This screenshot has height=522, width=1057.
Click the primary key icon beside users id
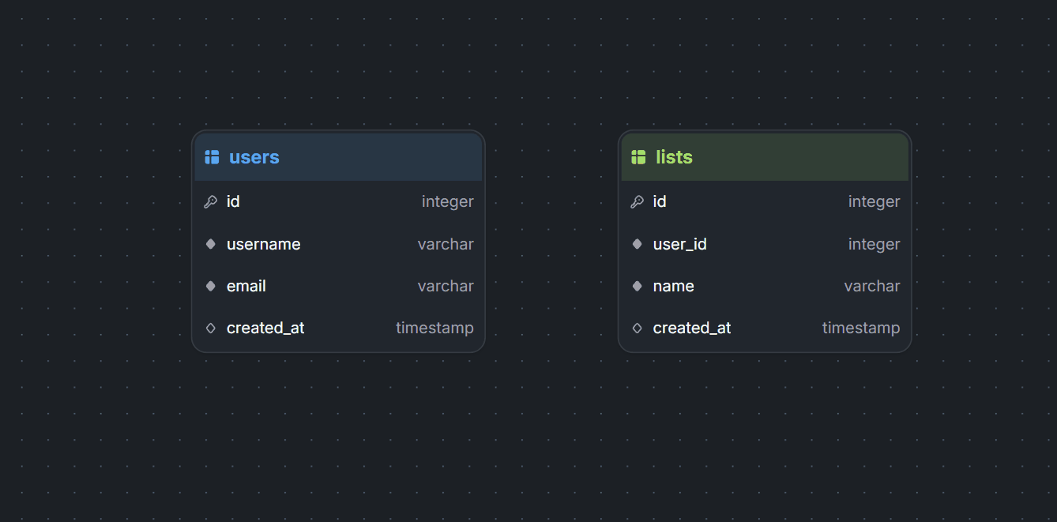211,201
